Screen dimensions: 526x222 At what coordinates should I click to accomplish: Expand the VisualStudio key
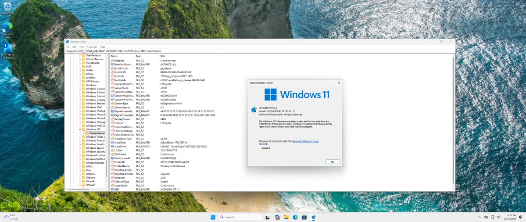coord(80,63)
